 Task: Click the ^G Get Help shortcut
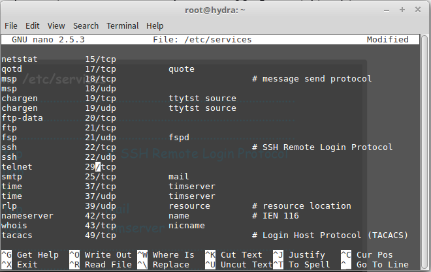30,254
